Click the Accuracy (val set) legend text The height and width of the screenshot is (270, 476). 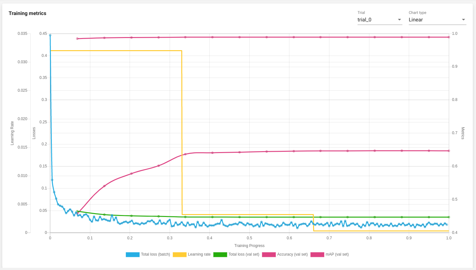coord(292,254)
